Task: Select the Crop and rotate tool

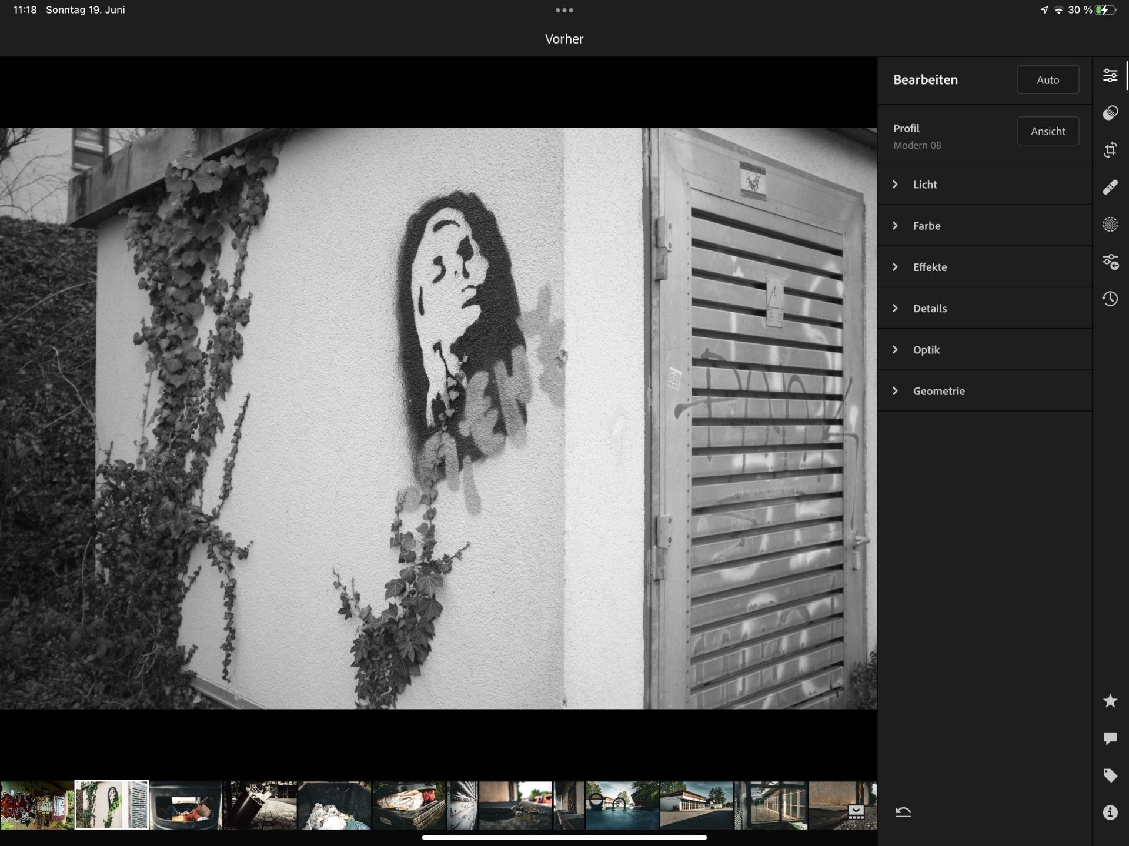Action: click(x=1110, y=150)
